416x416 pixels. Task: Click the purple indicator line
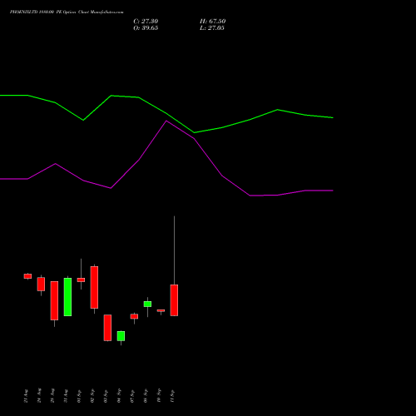[x=166, y=121]
